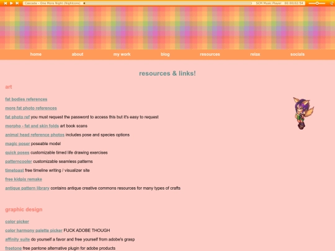The height and width of the screenshot is (251, 335).
Task: Open the music player playlist icon
Action: 331,3
